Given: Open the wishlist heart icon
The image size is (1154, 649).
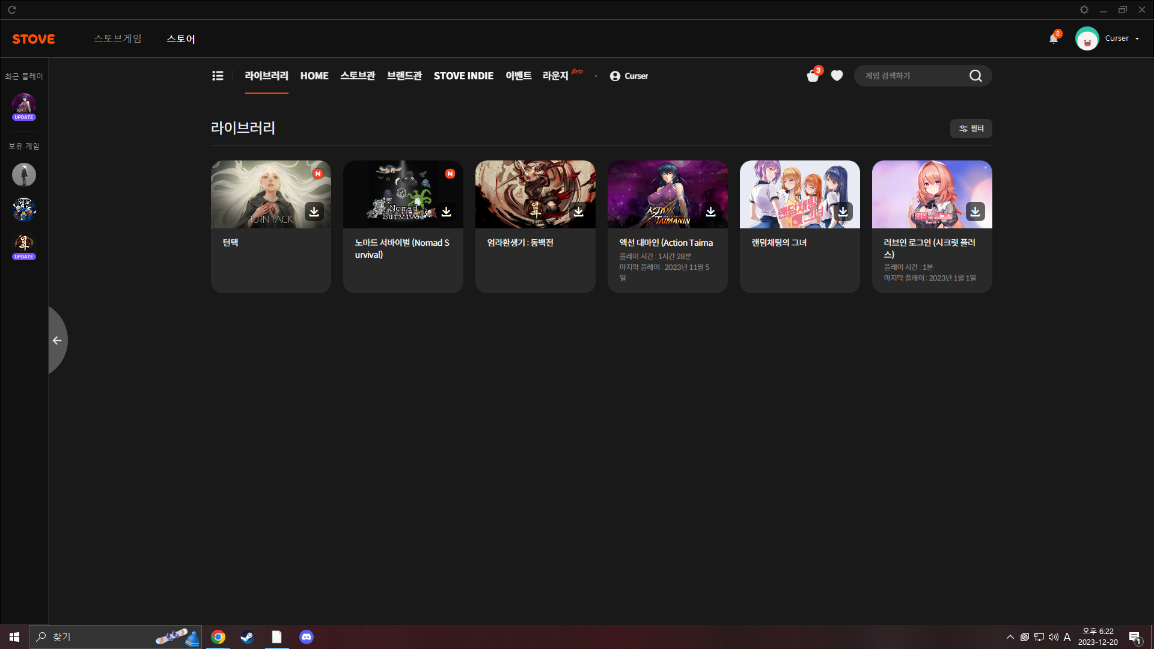Looking at the screenshot, I should coord(837,76).
